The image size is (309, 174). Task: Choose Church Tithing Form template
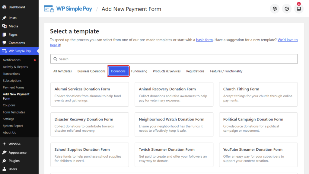click(258, 95)
